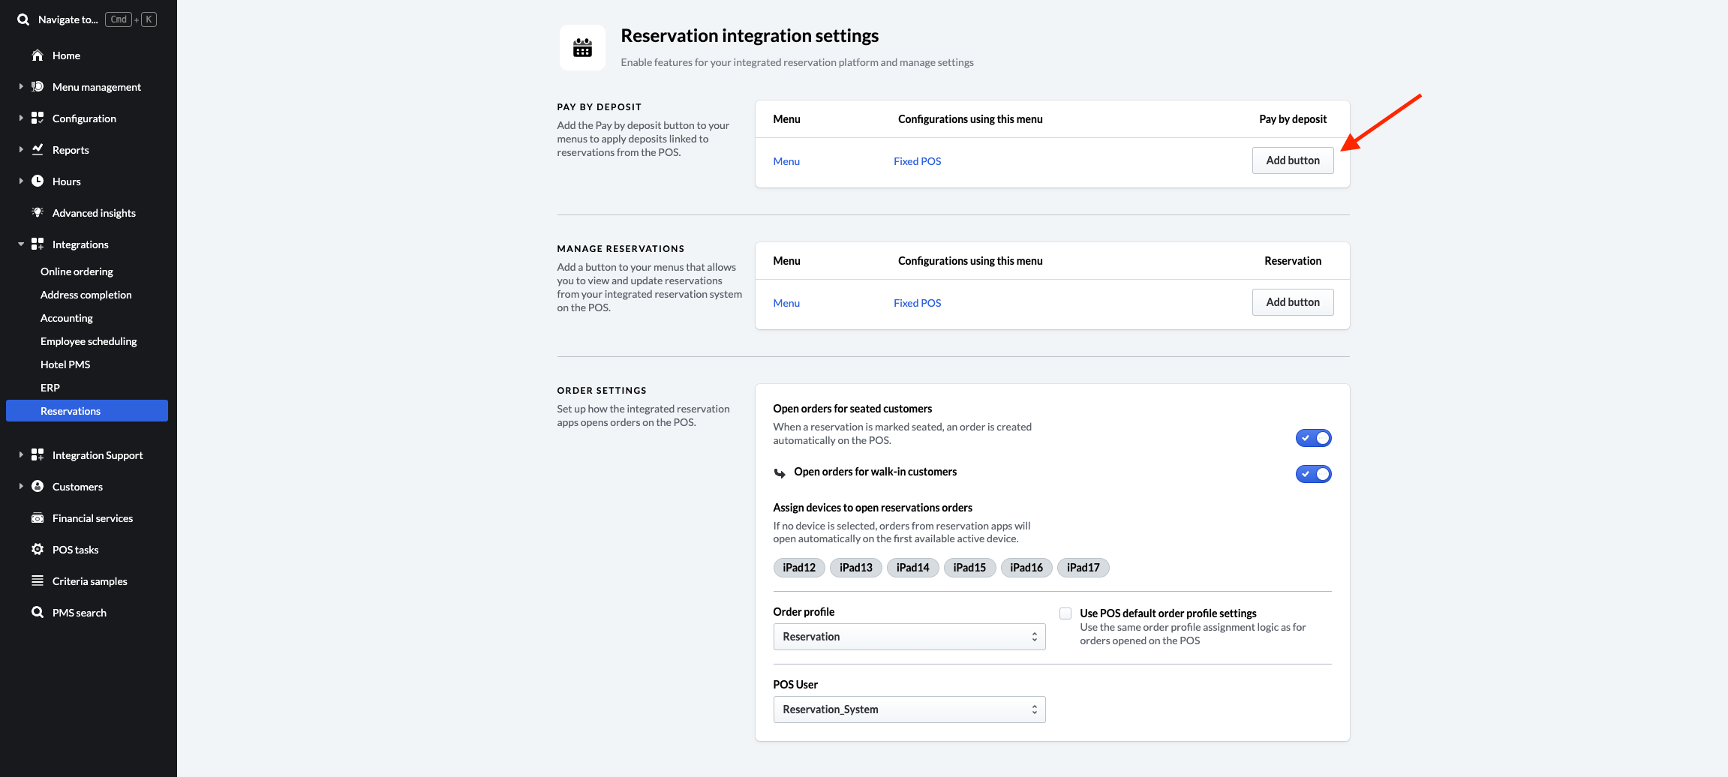Expand the Configuration section arrow
This screenshot has width=1728, height=777.
coord(21,118)
